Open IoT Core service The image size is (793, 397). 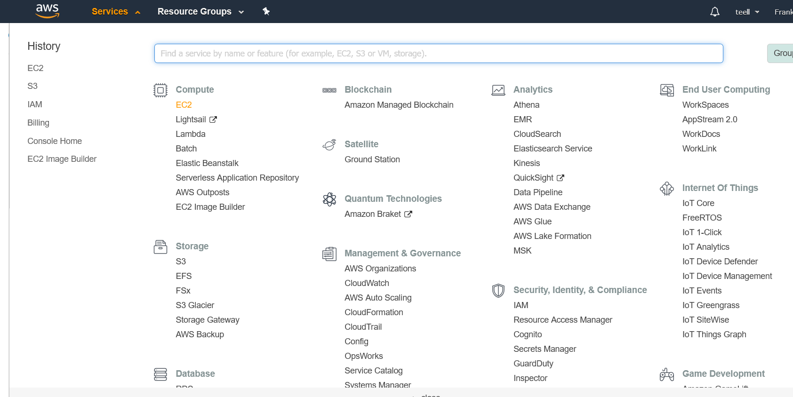tap(698, 203)
